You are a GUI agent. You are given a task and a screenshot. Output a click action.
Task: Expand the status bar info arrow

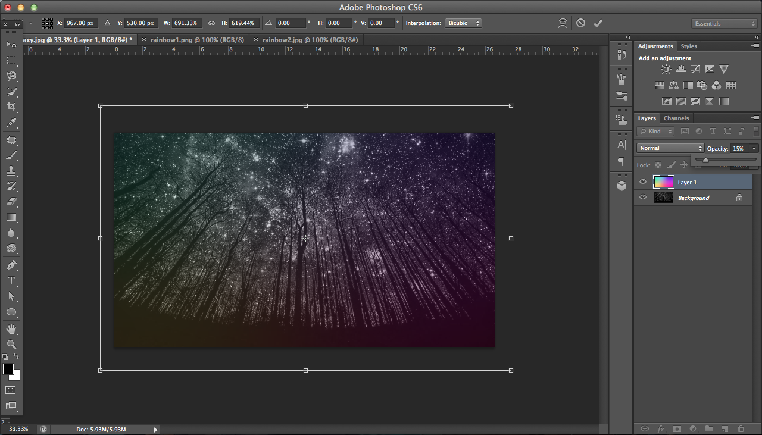pos(155,429)
